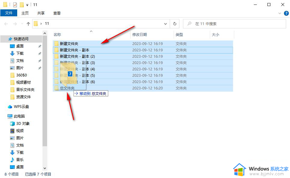This screenshot has width=290, height=178.
Task: Sort by the 修改日期 column header
Action: pyautogui.click(x=140, y=34)
